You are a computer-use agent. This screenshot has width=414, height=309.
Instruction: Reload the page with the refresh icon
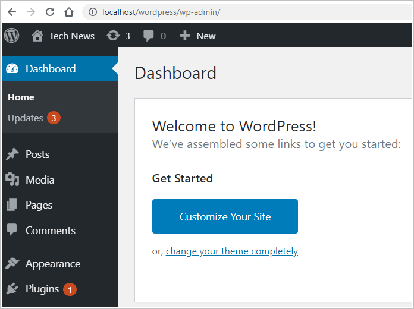click(50, 12)
